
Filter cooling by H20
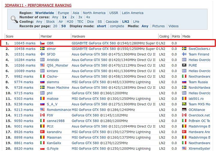click(70, 22)
